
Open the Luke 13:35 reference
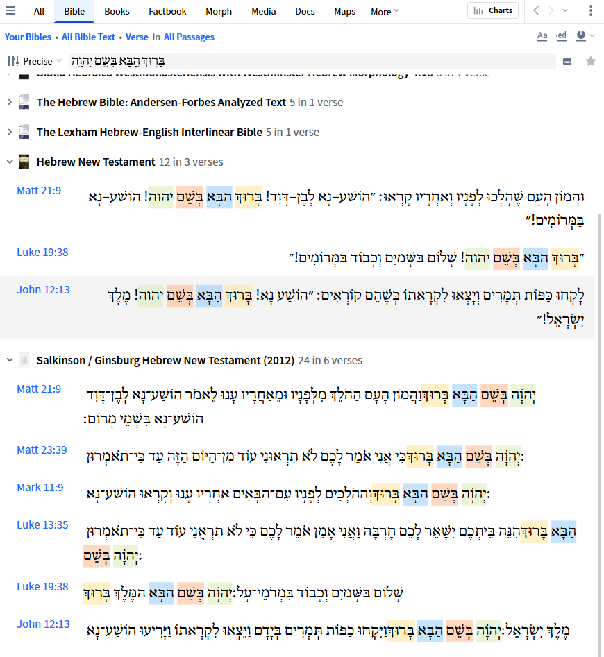coord(42,524)
